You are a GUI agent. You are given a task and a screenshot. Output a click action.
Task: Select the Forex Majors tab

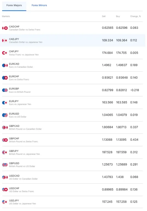(14, 5)
